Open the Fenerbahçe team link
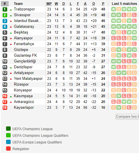Image resolution: width=139 pixels, height=153 pixels. [x=24, y=44]
